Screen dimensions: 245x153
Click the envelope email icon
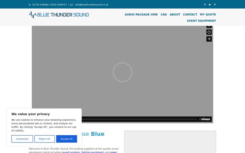tap(71, 5)
